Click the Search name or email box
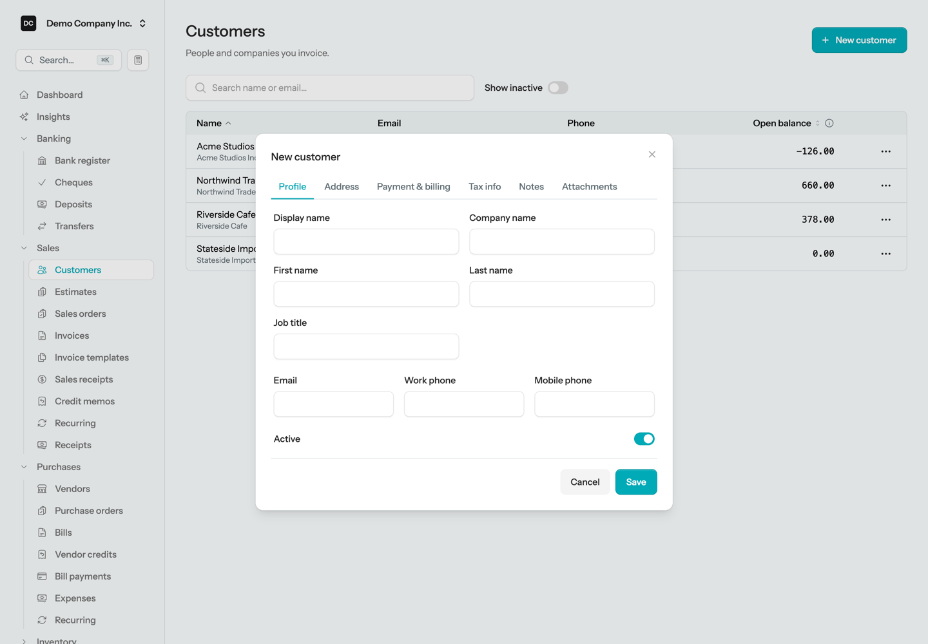Viewport: 928px width, 644px height. [330, 88]
